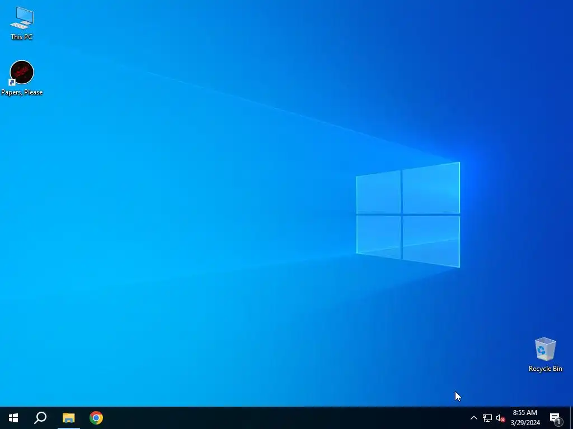Open the notification Action Center
The height and width of the screenshot is (429, 573).
click(x=556, y=418)
